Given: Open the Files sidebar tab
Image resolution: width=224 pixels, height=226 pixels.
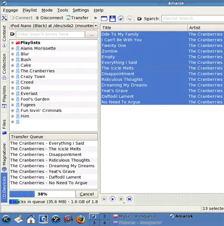Looking at the screenshot, I should pyautogui.click(x=4, y=127).
